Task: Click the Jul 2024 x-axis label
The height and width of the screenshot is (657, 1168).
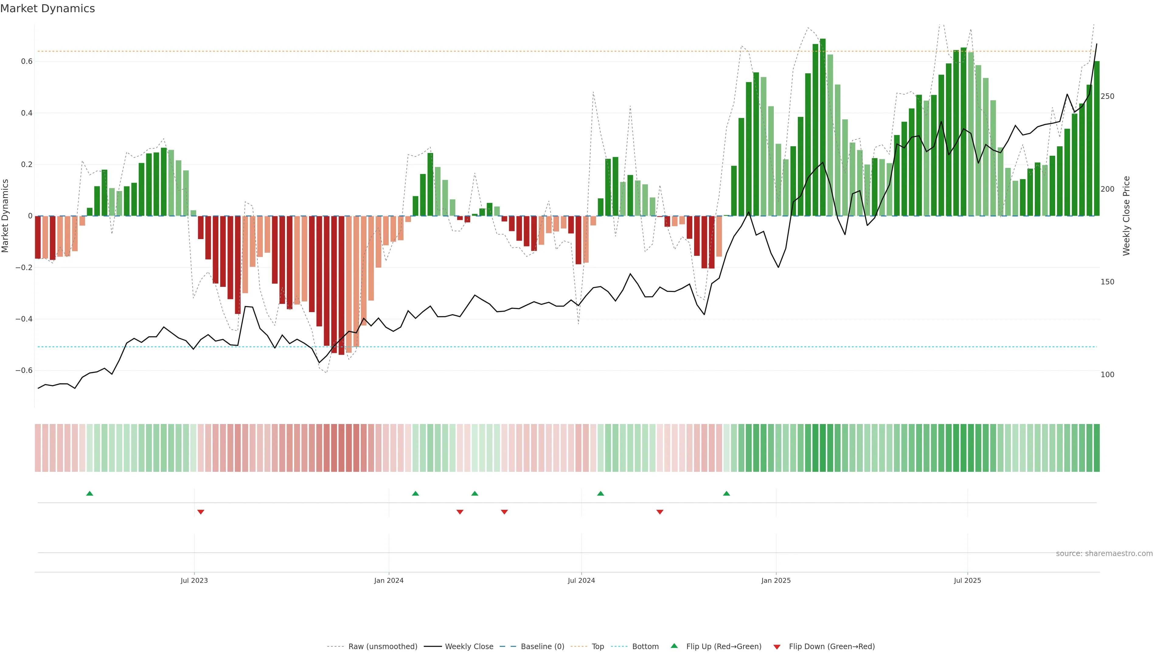Action: pos(581,580)
